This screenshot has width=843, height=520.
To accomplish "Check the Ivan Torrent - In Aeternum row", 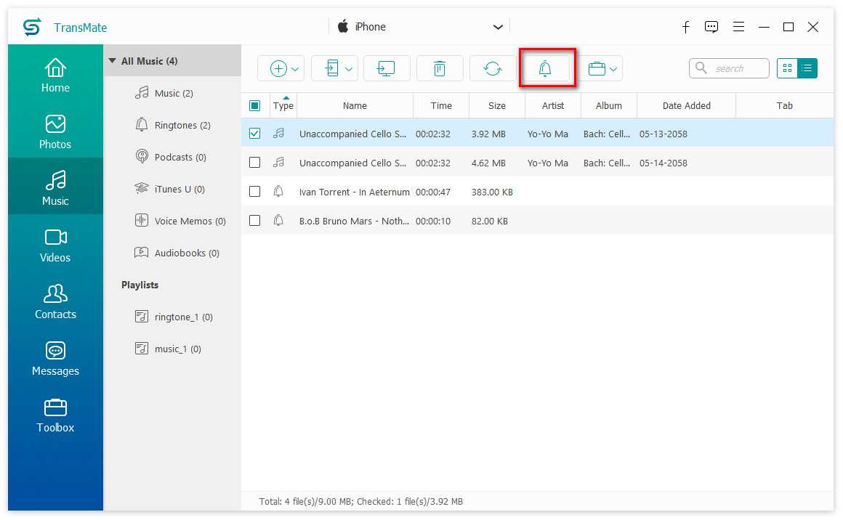I will (255, 192).
